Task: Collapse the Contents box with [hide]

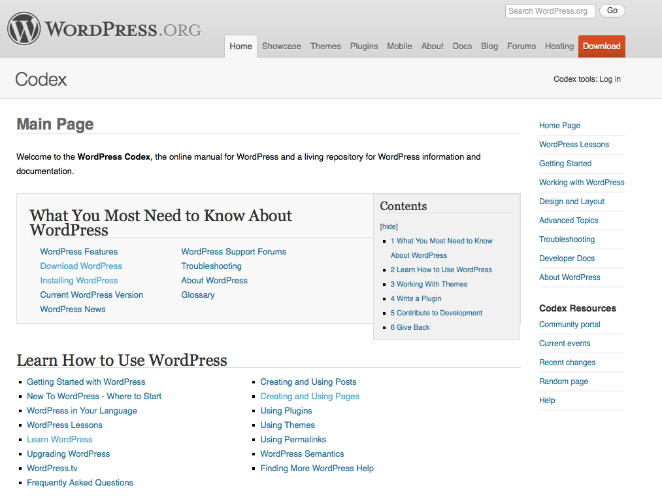Action: (x=389, y=226)
